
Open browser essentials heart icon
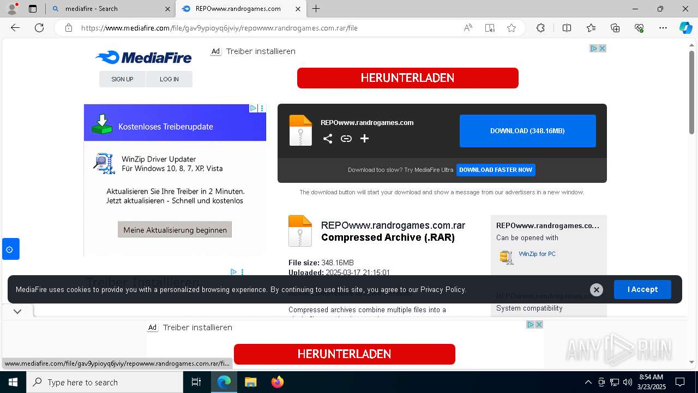pyautogui.click(x=639, y=28)
